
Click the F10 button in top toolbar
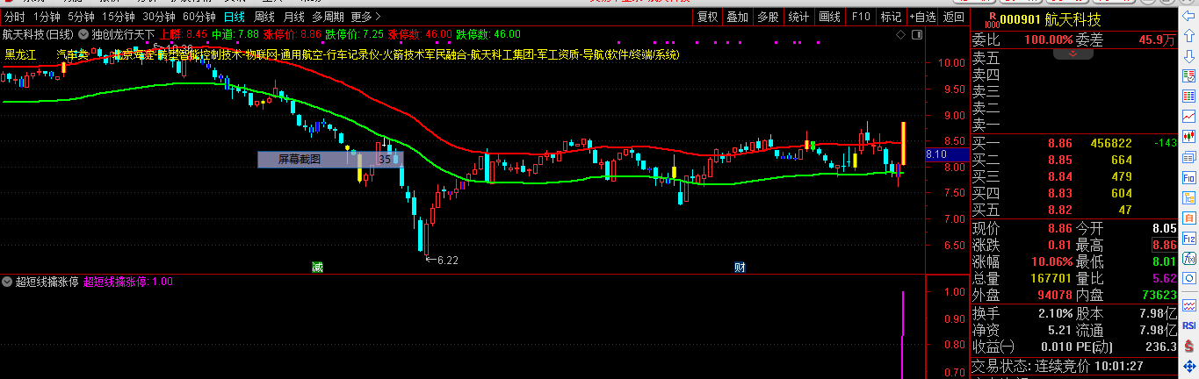click(861, 17)
